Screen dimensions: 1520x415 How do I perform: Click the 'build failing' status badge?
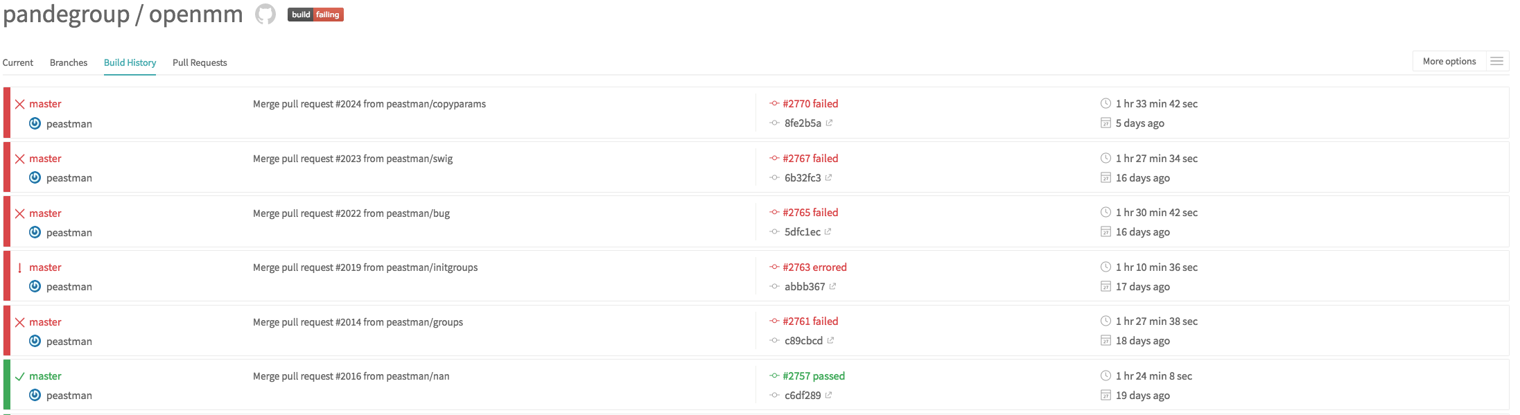click(x=315, y=14)
